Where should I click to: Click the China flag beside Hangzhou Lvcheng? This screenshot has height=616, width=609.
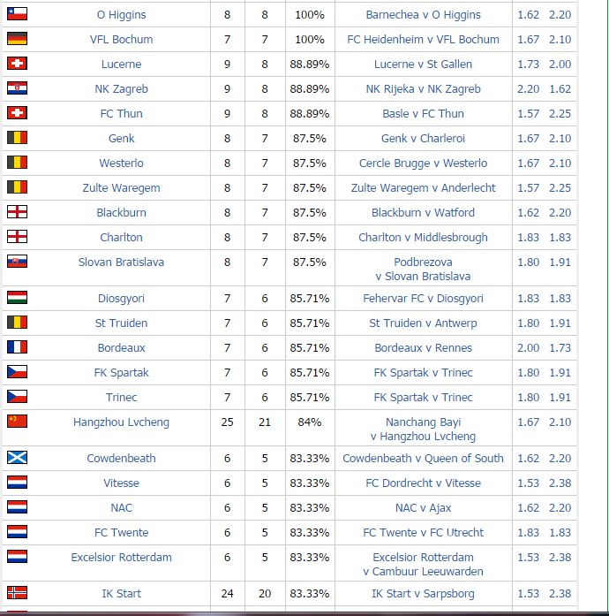point(18,422)
